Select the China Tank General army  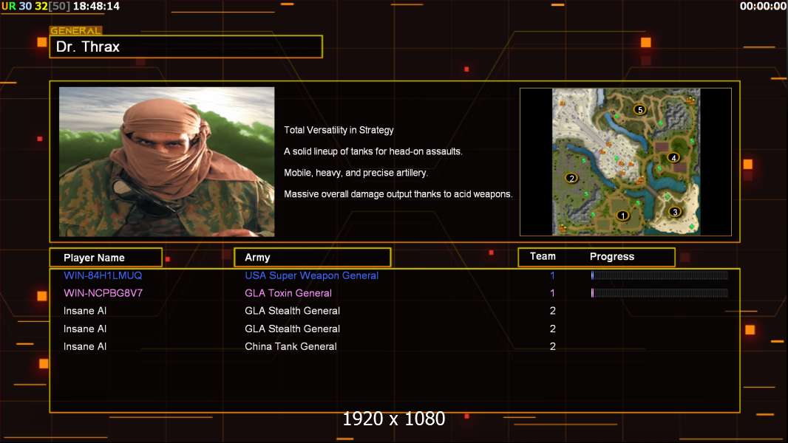click(291, 346)
